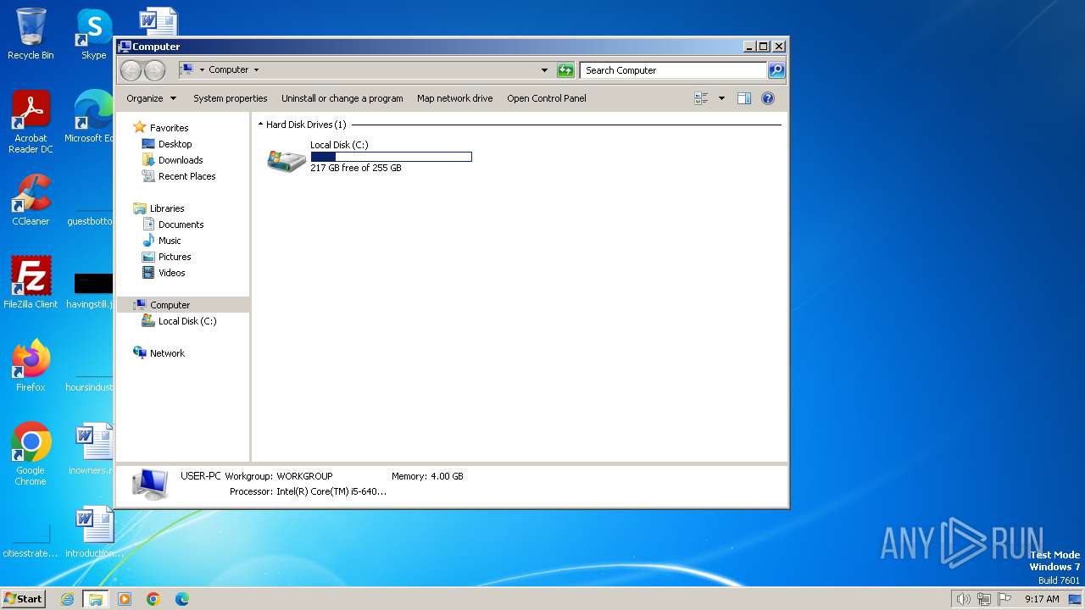This screenshot has width=1085, height=610.
Task: Click the network tray icon
Action: [984, 599]
